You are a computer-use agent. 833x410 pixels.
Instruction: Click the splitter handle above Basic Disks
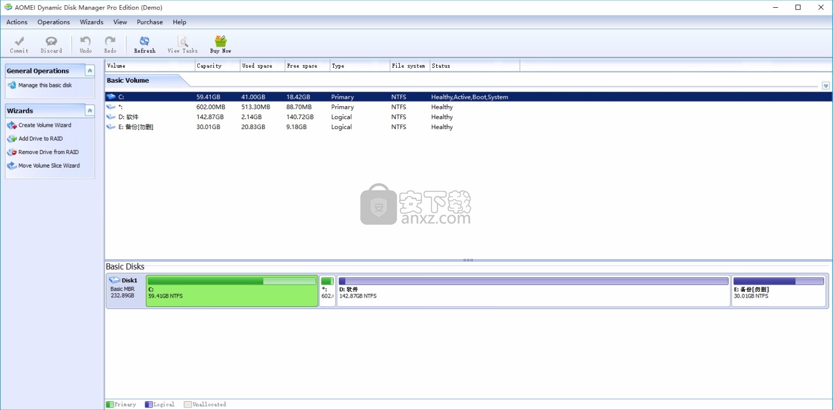[x=468, y=260]
